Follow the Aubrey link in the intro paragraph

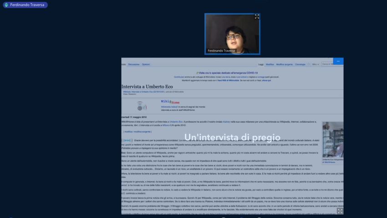click(x=226, y=122)
